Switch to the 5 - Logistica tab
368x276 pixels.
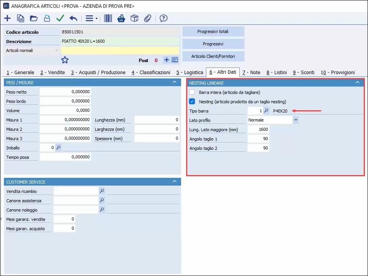pos(190,72)
